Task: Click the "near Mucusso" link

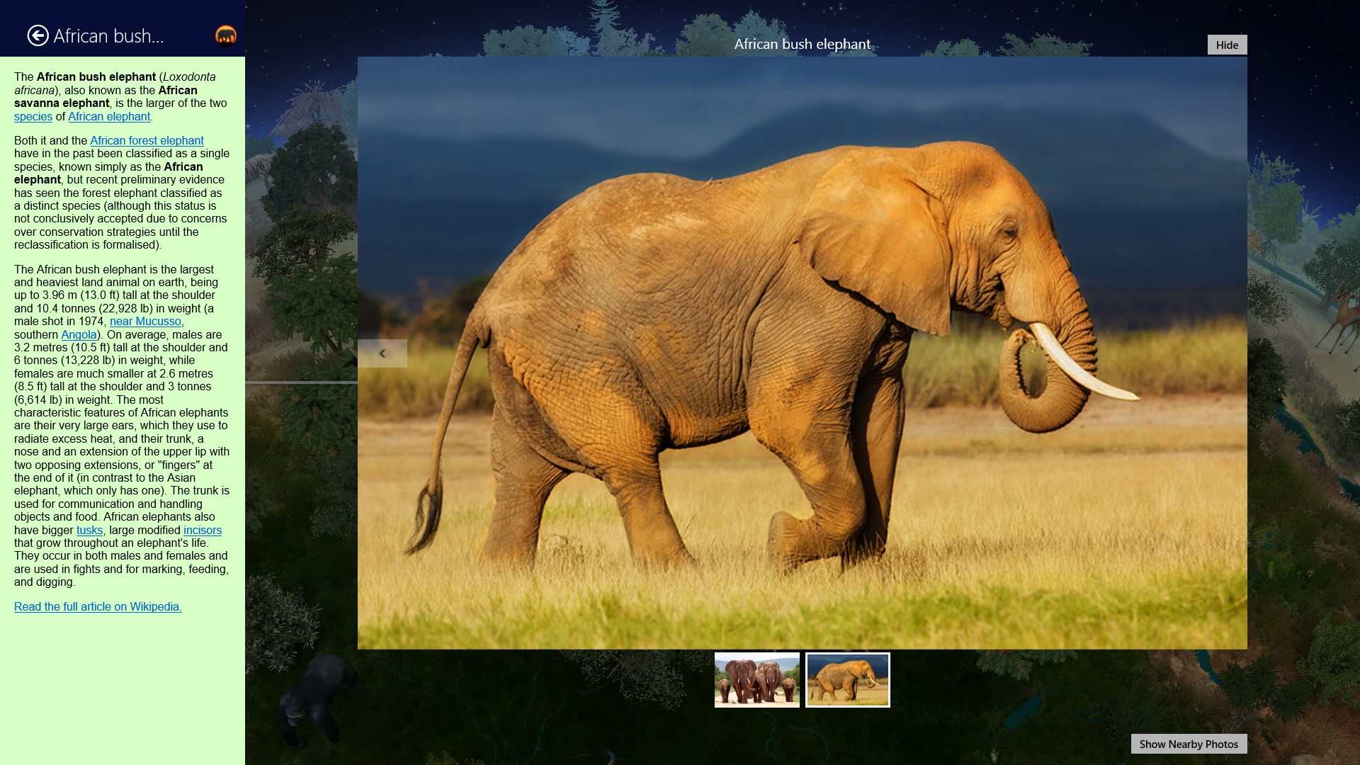Action: click(144, 321)
